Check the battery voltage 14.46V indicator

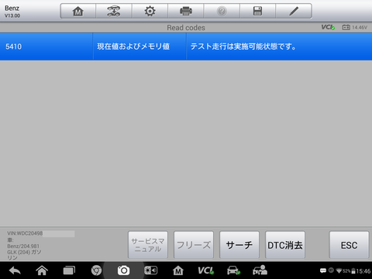click(354, 27)
